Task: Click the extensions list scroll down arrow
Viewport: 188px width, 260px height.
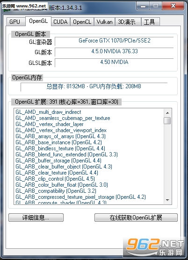Action: (167, 200)
